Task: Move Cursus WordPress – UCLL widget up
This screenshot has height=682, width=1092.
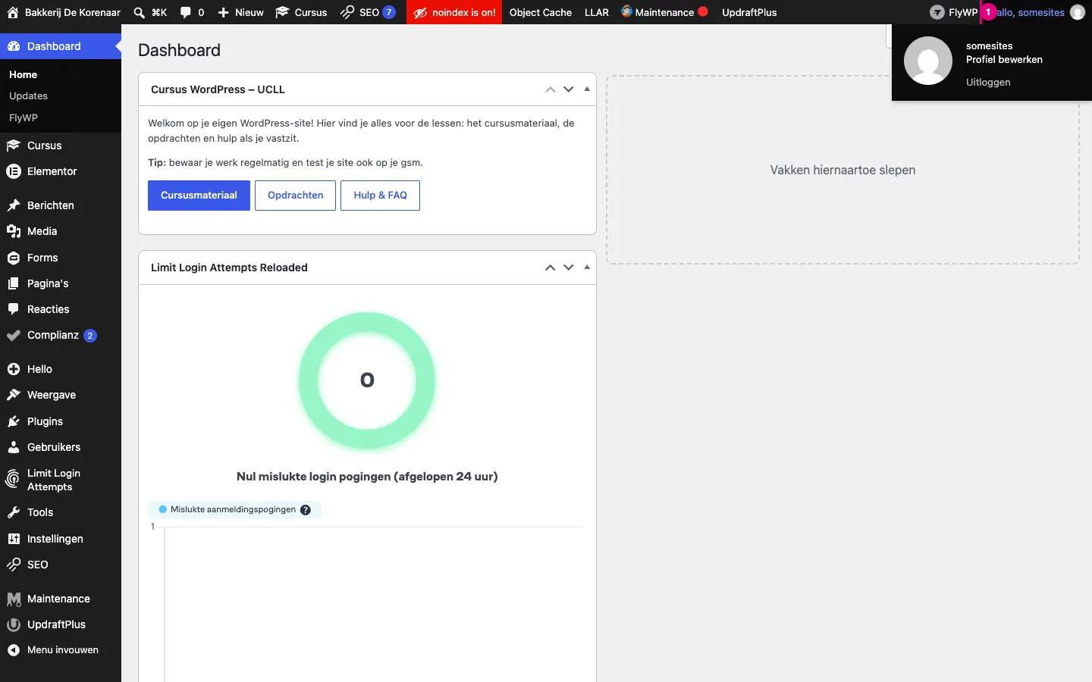Action: (x=550, y=89)
